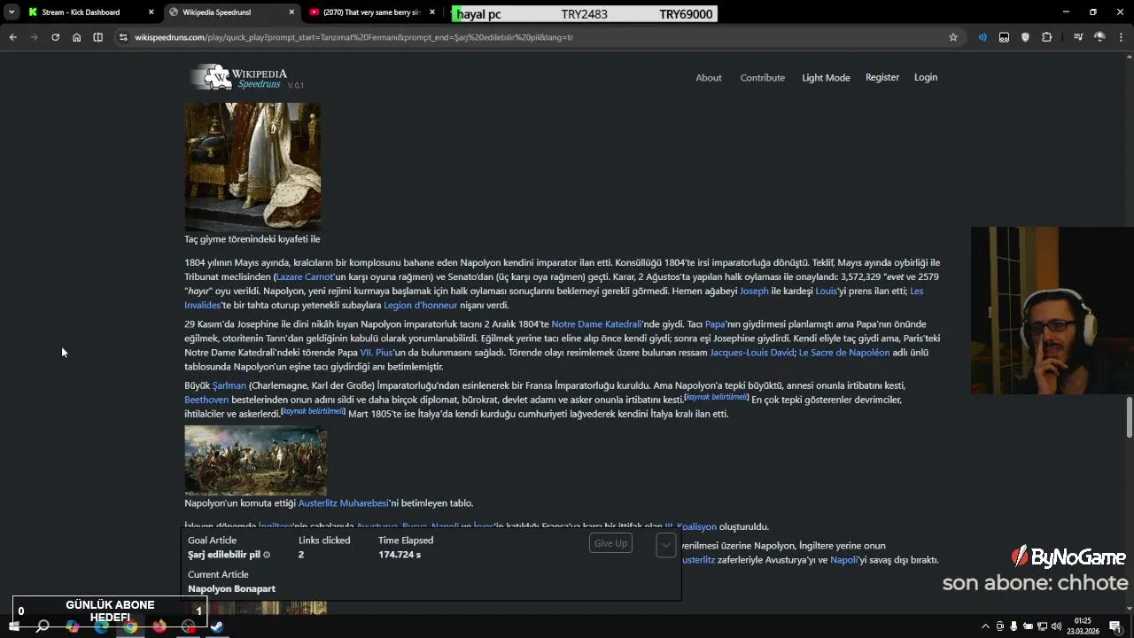
Task: Open Steam from the taskbar
Action: 217,626
